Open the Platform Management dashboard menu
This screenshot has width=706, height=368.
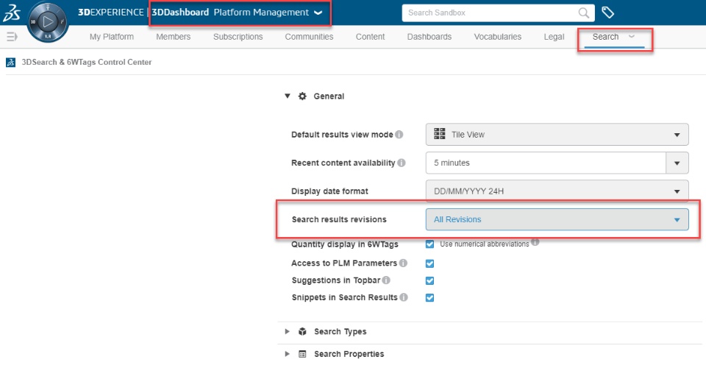pyautogui.click(x=318, y=13)
